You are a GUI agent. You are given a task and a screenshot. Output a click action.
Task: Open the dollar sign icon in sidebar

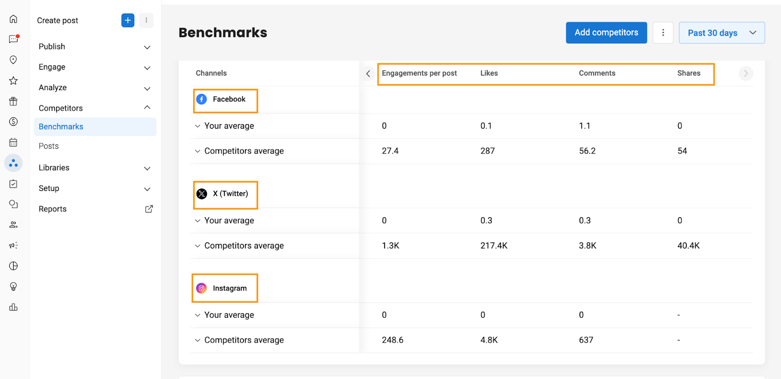click(x=13, y=122)
